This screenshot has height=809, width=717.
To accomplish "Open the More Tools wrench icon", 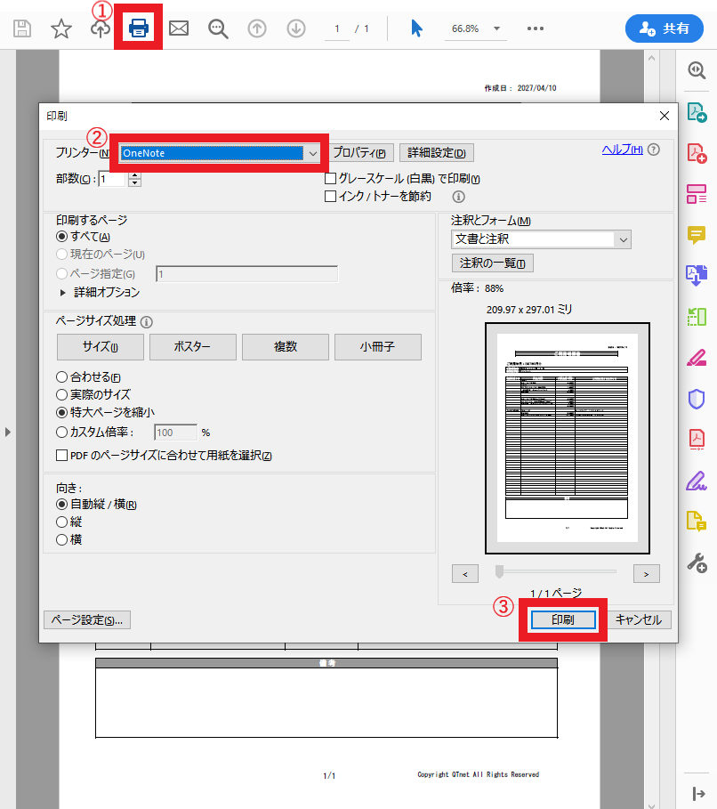I will pyautogui.click(x=697, y=562).
